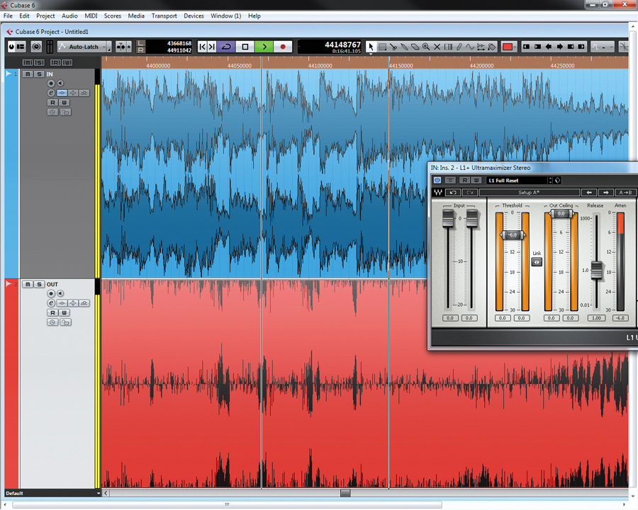The width and height of the screenshot is (638, 510).
Task: Click the Release fader handle
Action: (596, 271)
